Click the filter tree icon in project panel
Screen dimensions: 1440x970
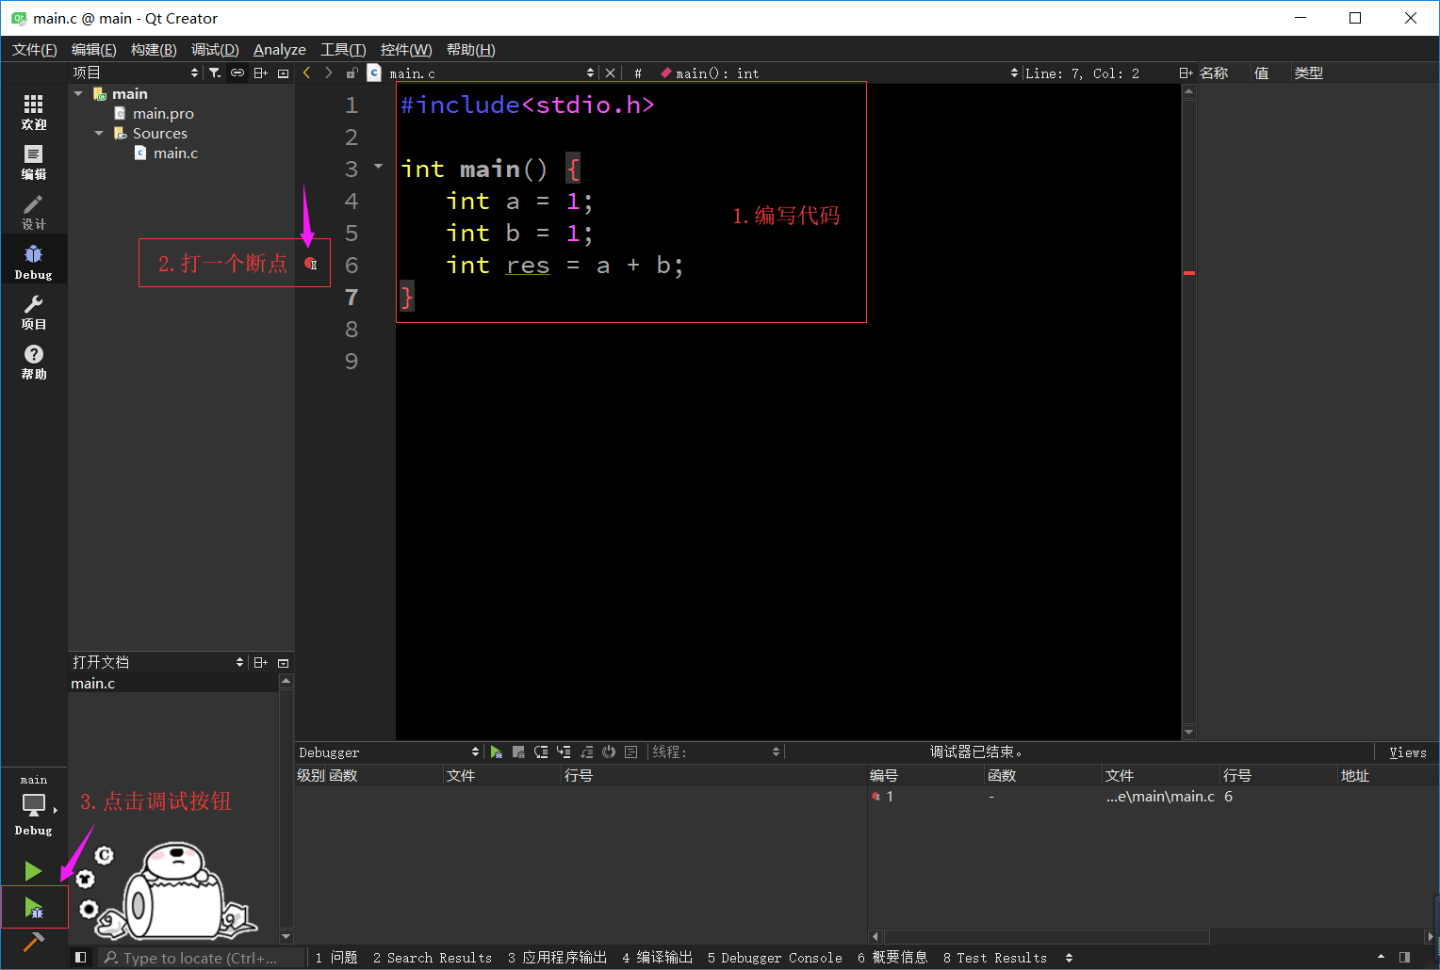215,73
